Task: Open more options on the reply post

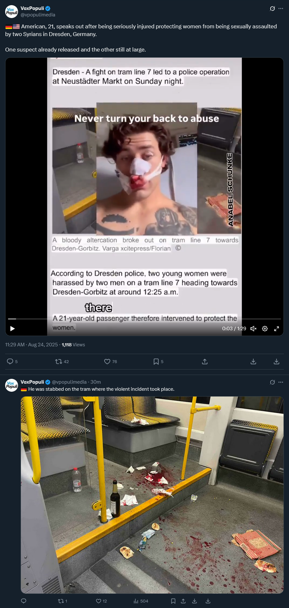Action: coord(281,382)
